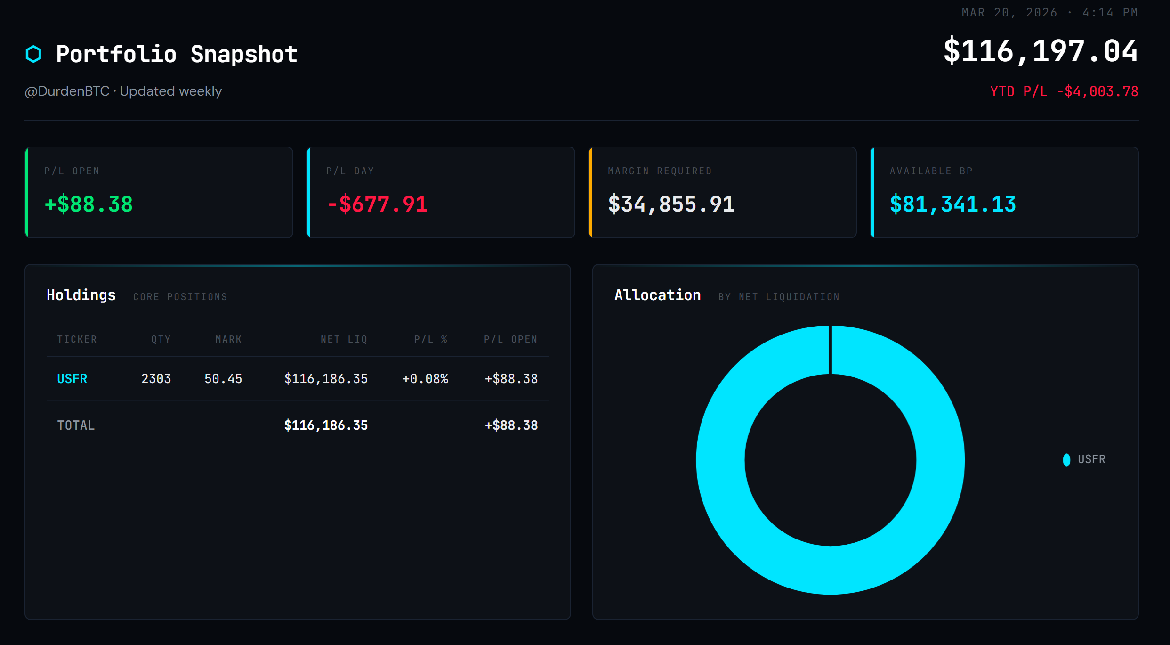Sort by table's P/L OPEN column header

click(x=511, y=339)
